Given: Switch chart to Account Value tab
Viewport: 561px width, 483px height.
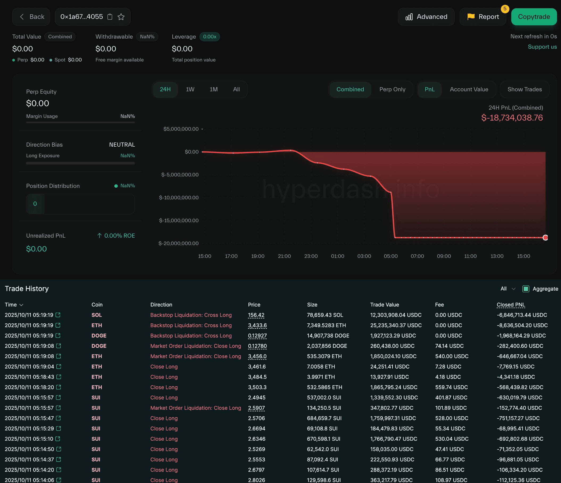Looking at the screenshot, I should pos(469,89).
